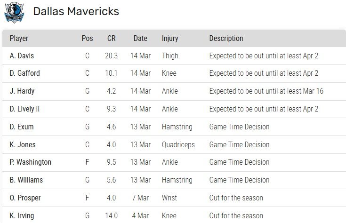Click on D. Lively II name
The width and height of the screenshot is (346, 223).
(x=24, y=109)
